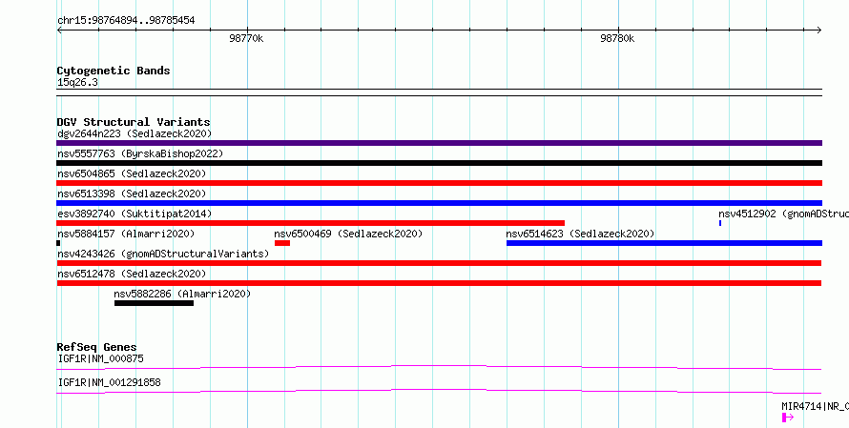
Task: Click the DGV Structural Variants track title
Action: point(134,122)
